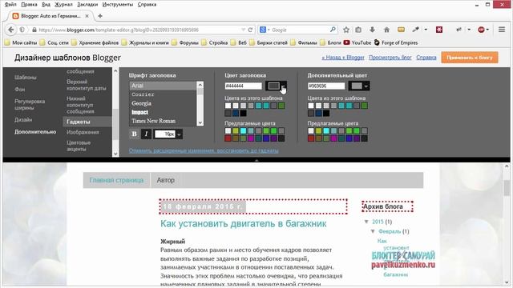The image size is (513, 288).
Task: Click the sidebar submenu scroll-down arrow
Action: click(115, 154)
